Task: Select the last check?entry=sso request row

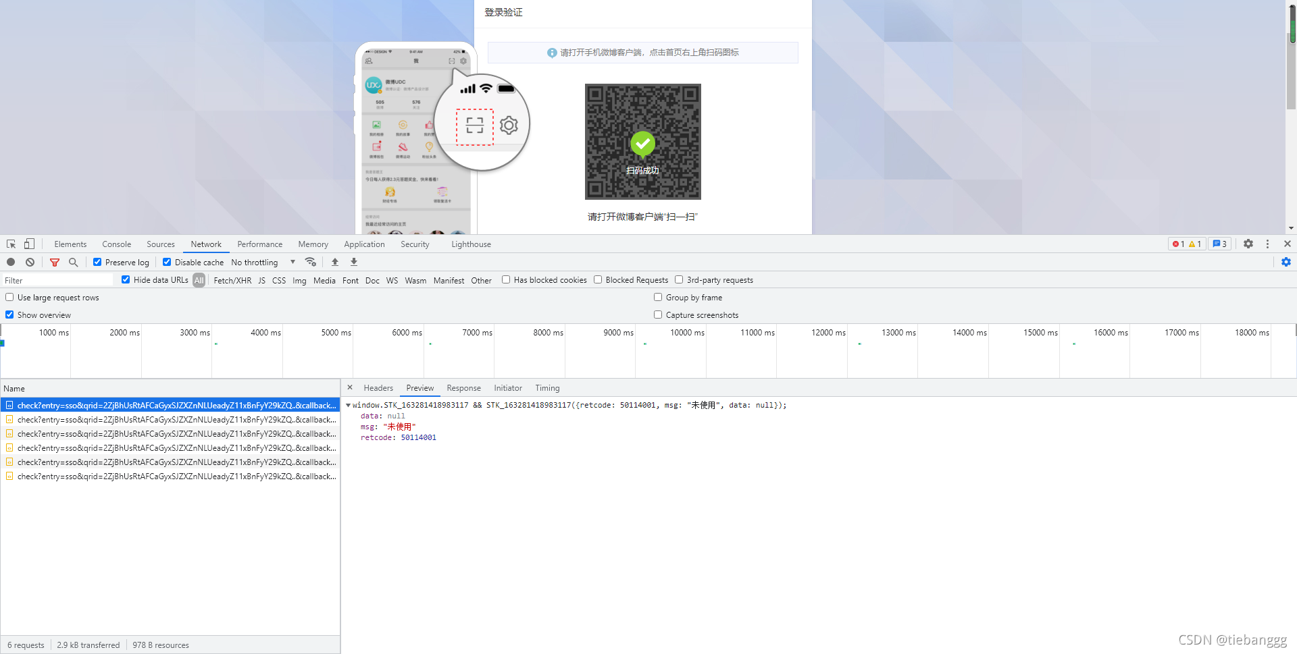Action: point(170,476)
